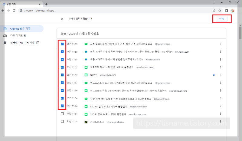Viewport: 242px width, 141px height.
Task: Uncheck the first 오전 11:59 entry checkbox
Action: coord(62,44)
